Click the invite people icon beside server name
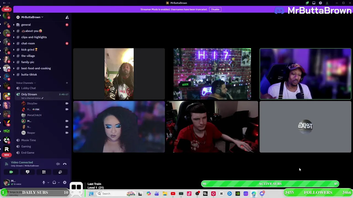Image resolution: width=353 pixels, height=198 pixels. point(67,17)
